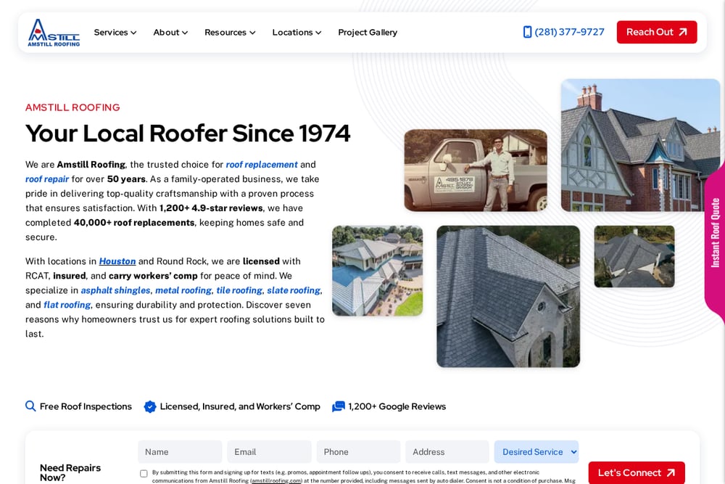
Task: Follow the flat roofing link
Action: pos(67,305)
